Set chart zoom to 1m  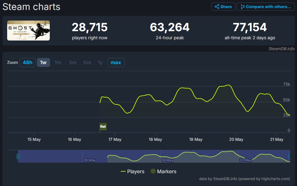(58, 62)
